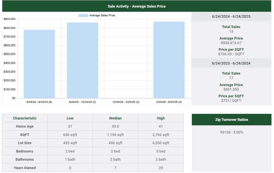
Task: Click the Average Sales Price legend label
Action: (x=102, y=15)
